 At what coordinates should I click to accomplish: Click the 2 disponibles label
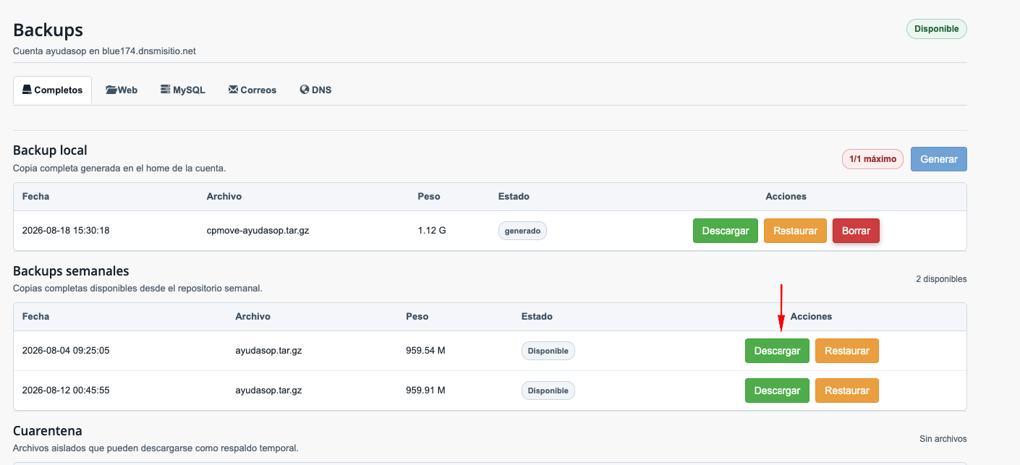pyautogui.click(x=941, y=279)
